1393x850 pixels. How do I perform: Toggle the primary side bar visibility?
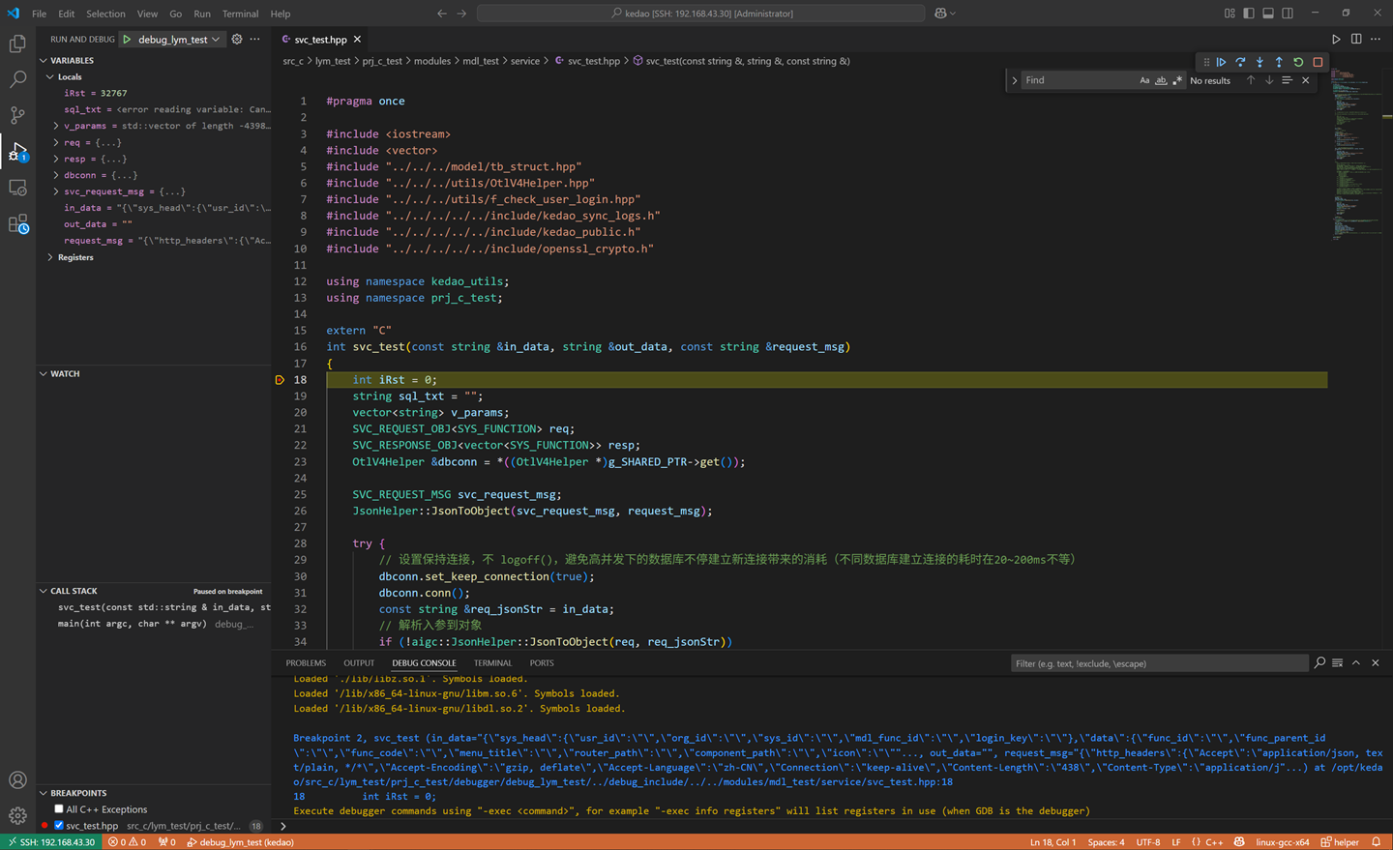[x=1249, y=14]
